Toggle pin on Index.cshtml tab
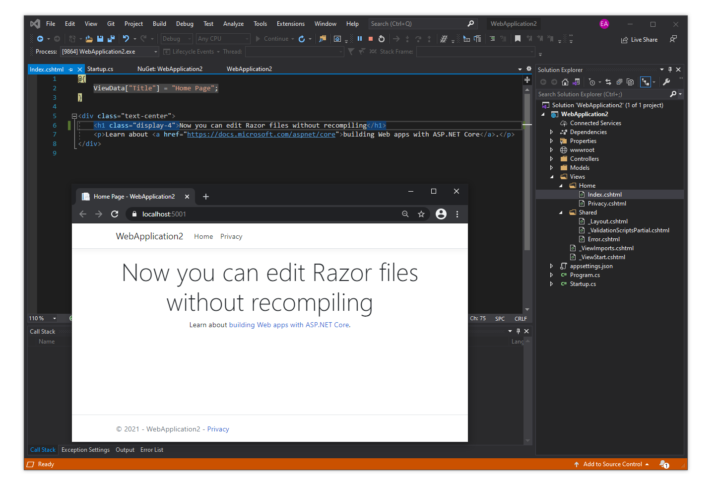 [x=71, y=70]
